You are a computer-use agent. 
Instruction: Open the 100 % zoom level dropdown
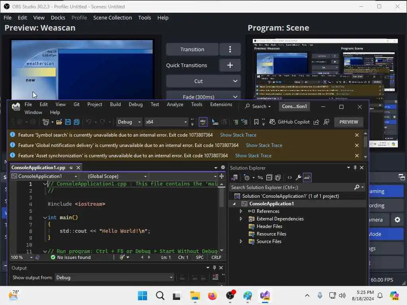(22, 257)
